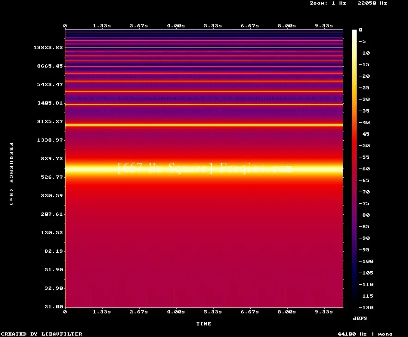Click the bottom 2.67s time label
This screenshot has width=408, height=337.
(139, 312)
